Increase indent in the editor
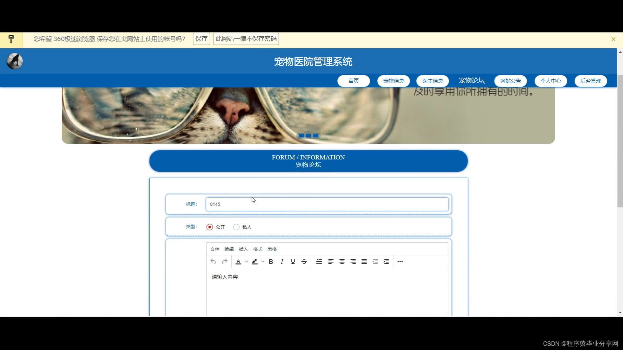 tap(386, 262)
